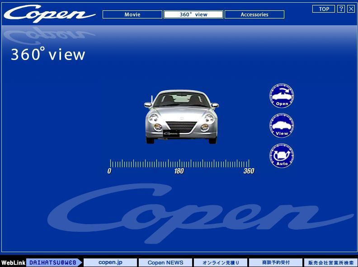The image size is (358, 267).
Task: Click the 180 mark on the rotation scale
Action: (x=179, y=171)
